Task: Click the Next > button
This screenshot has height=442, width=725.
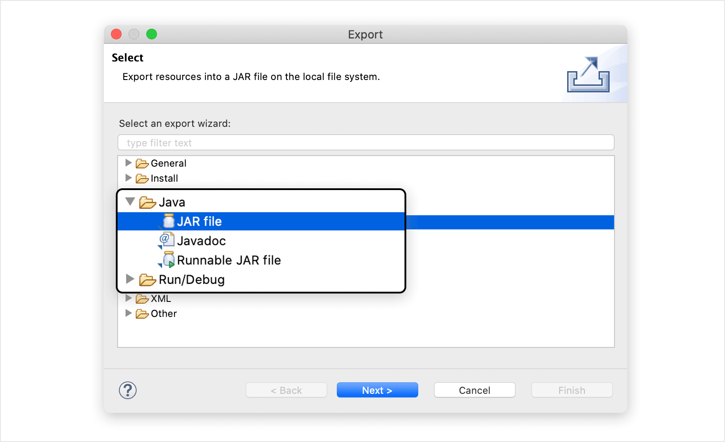Action: click(378, 390)
